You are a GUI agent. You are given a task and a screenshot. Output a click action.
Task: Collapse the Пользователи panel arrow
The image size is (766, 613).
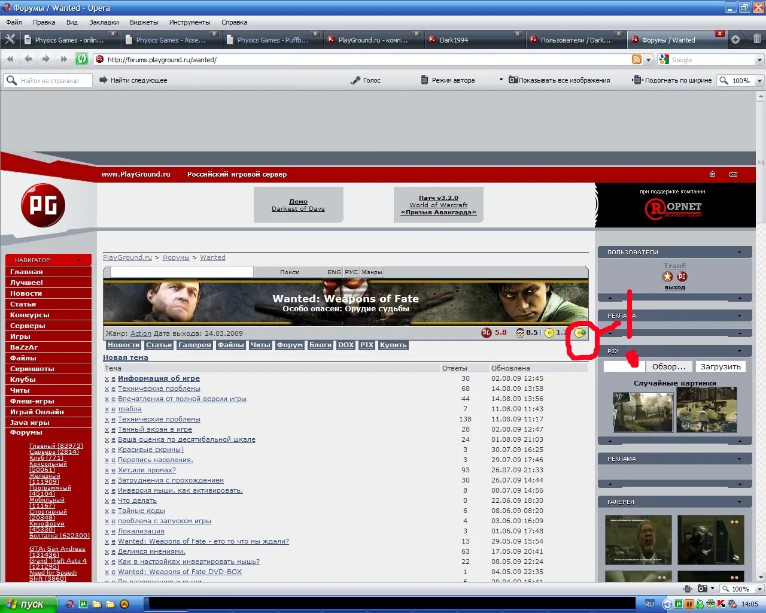tap(740, 252)
